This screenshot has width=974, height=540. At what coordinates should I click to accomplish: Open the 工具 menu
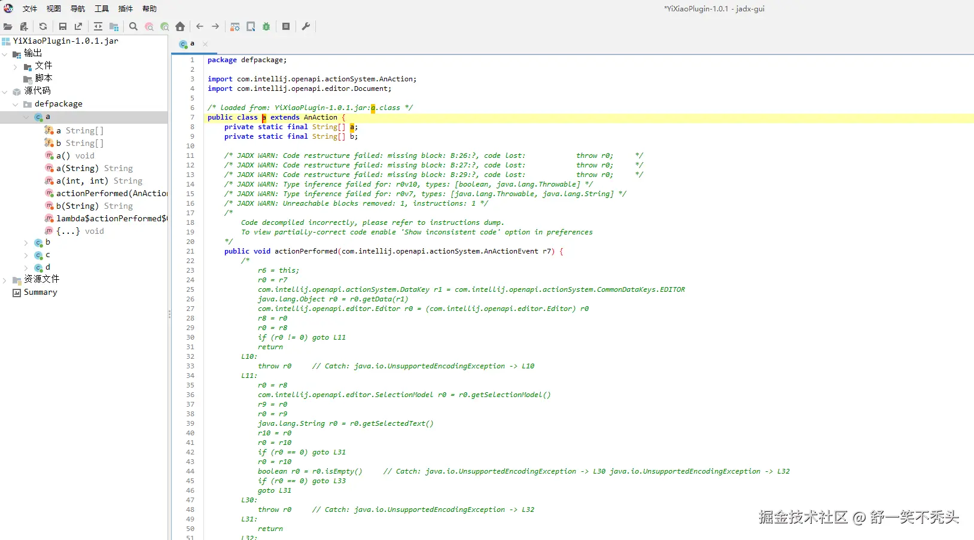(x=102, y=9)
